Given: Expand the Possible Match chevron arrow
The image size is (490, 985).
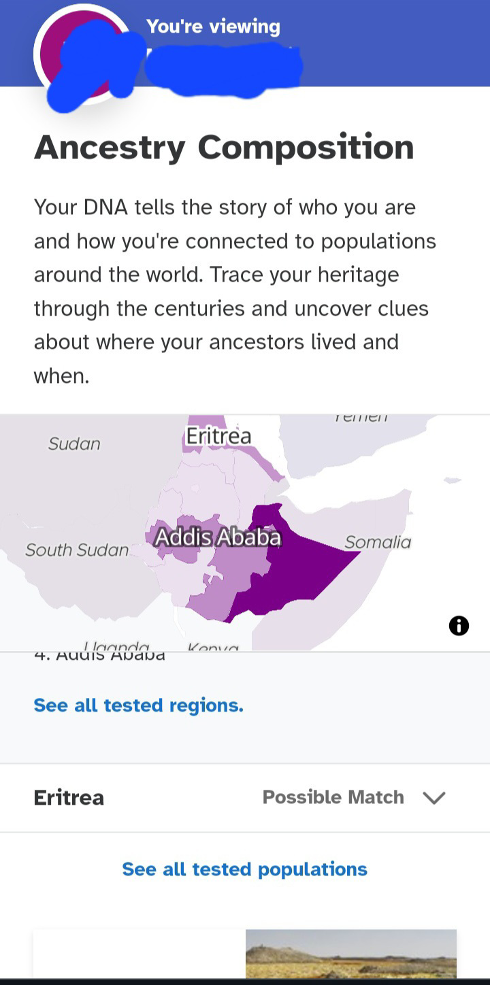Looking at the screenshot, I should pyautogui.click(x=434, y=797).
